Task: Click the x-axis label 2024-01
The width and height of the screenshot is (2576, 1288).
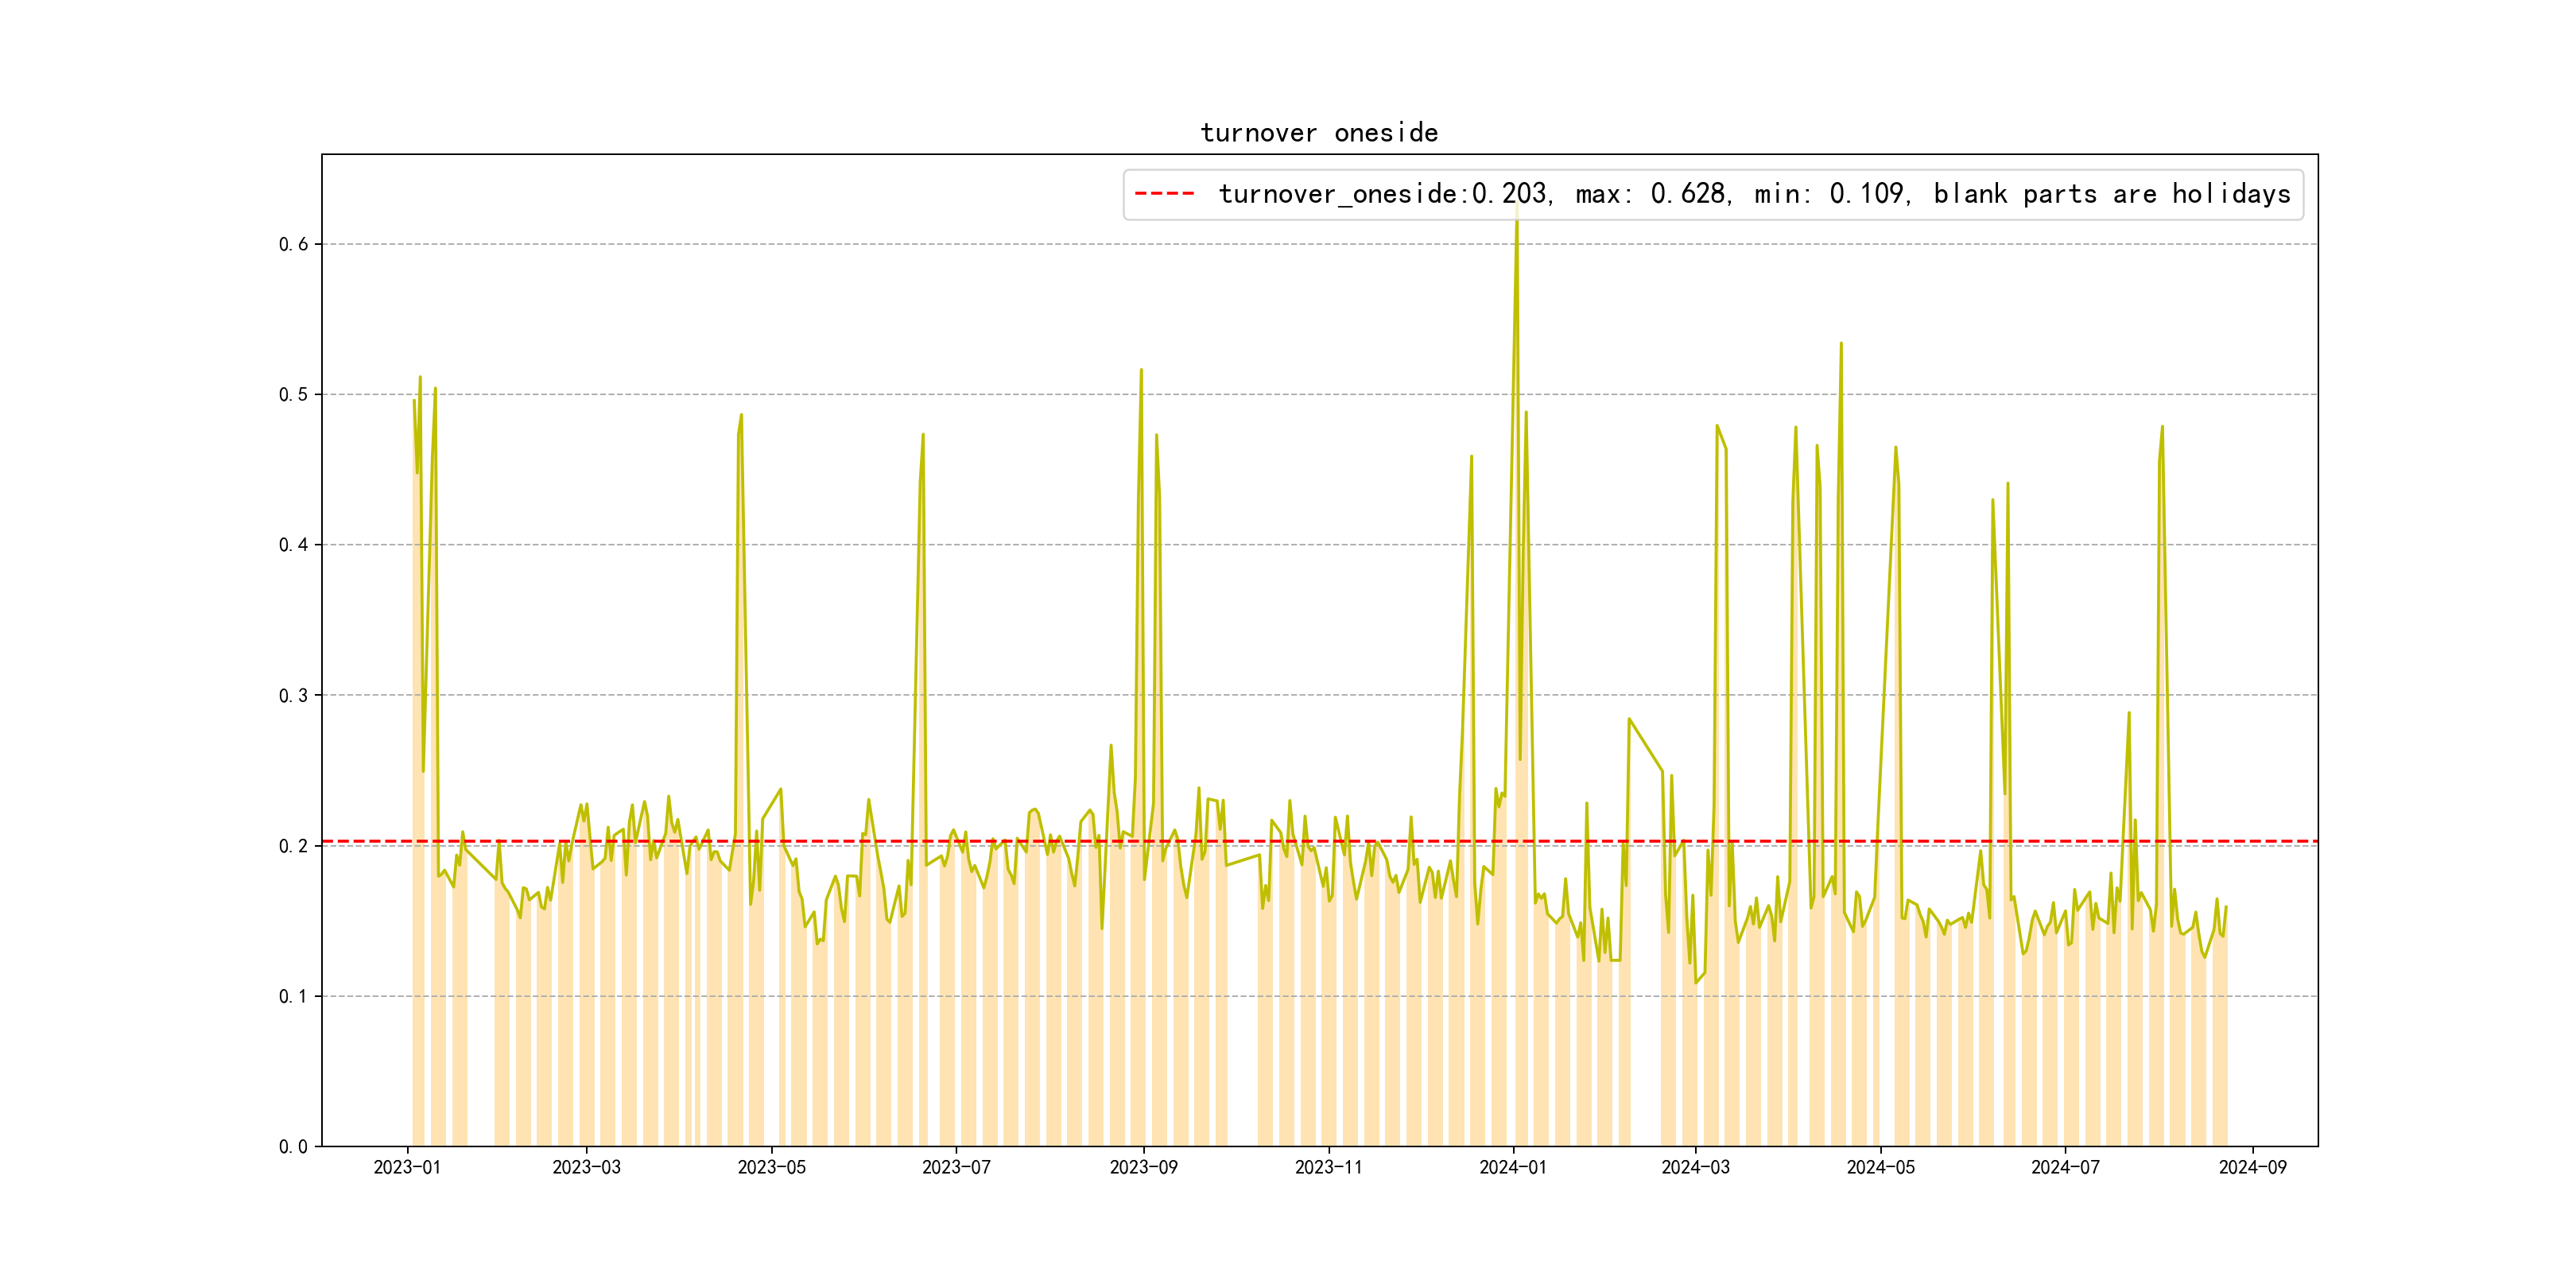Action: point(1513,1167)
